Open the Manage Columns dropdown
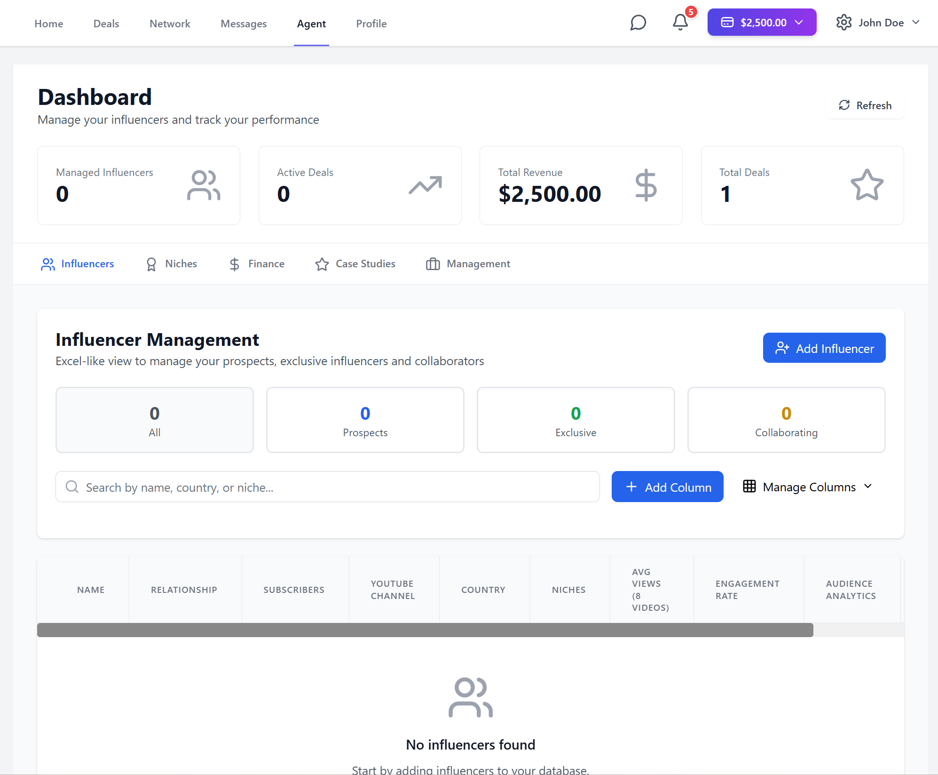 click(x=808, y=487)
